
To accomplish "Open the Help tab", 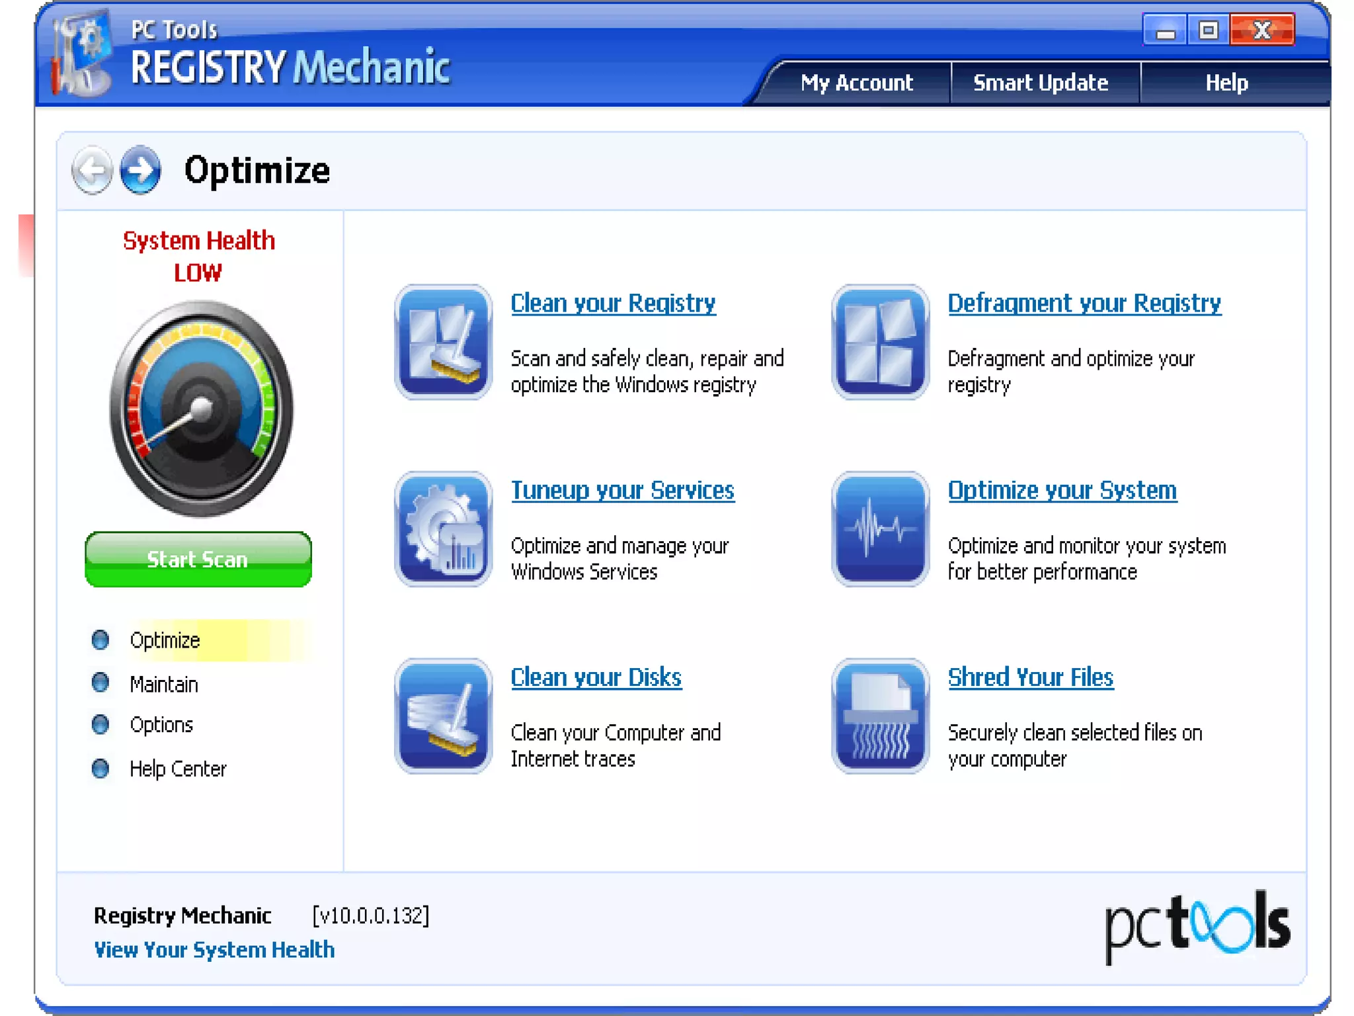I will click(x=1226, y=83).
